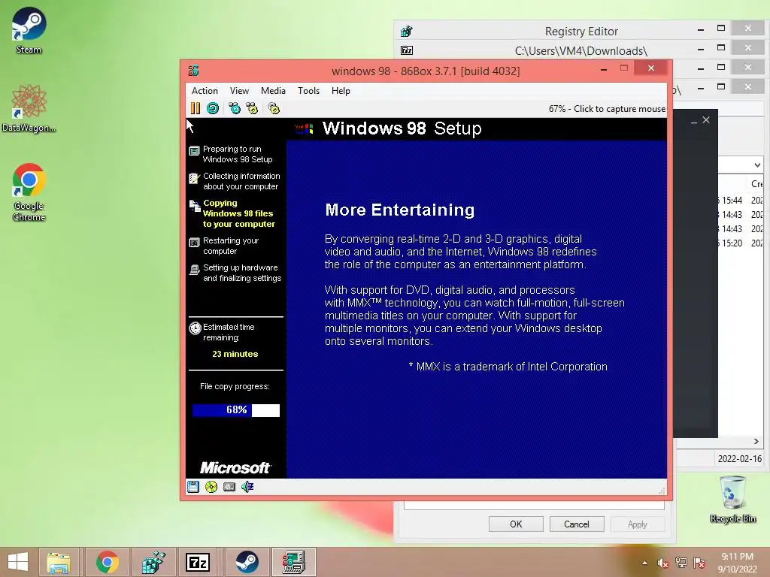Open the Steam desktop shortcut
770x577 pixels.
click(29, 31)
